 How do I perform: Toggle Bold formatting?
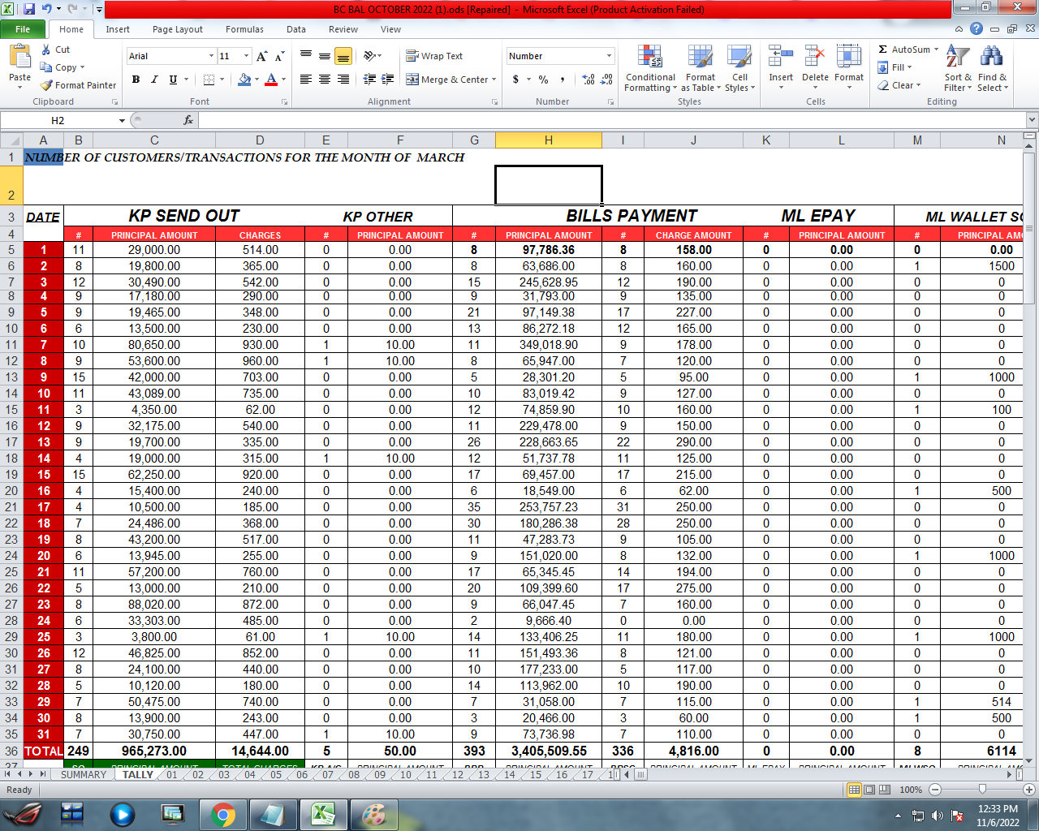point(136,80)
